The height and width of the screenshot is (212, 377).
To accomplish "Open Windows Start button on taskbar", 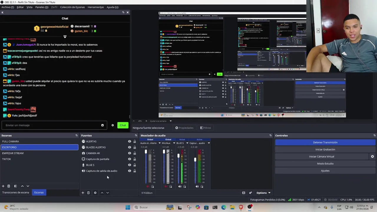I will point(128,207).
